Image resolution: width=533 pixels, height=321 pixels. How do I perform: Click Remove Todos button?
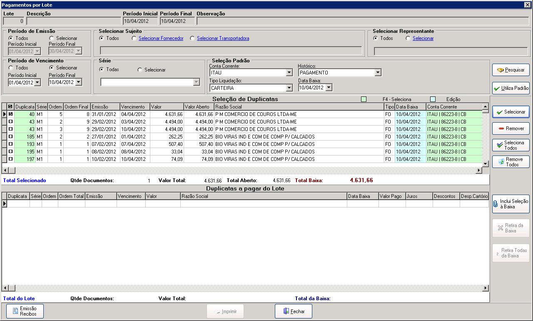click(x=511, y=162)
